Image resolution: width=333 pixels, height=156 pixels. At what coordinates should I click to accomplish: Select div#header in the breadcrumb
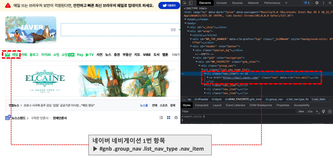pos(201,99)
